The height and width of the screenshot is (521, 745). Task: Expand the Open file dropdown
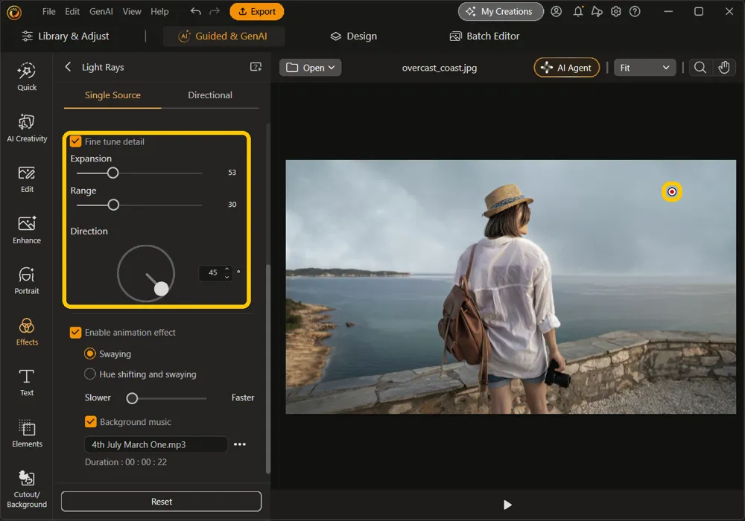pyautogui.click(x=310, y=68)
